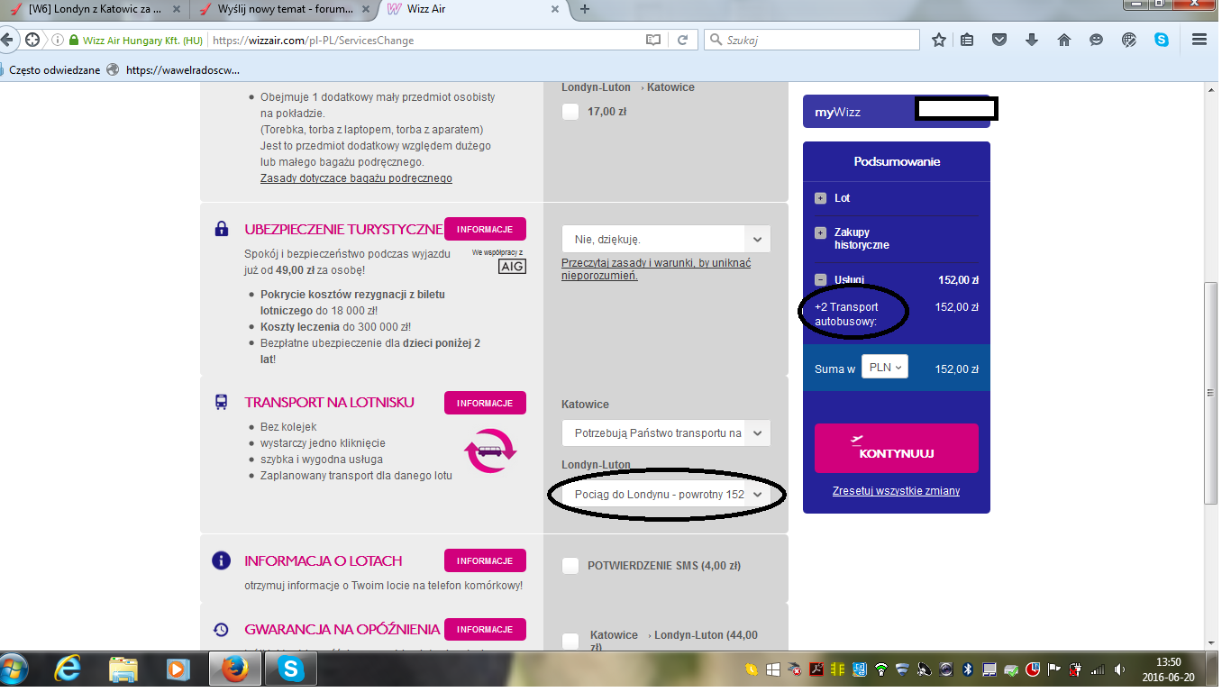This screenshot has width=1231, height=692.
Task: Expand Zakupy historyczne section
Action: coord(820,232)
